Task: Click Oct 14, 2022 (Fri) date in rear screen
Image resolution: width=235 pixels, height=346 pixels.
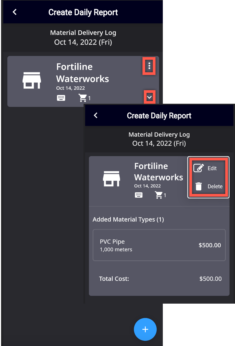Action: 83,42
